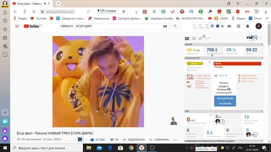Click the video player

[x=98, y=81]
